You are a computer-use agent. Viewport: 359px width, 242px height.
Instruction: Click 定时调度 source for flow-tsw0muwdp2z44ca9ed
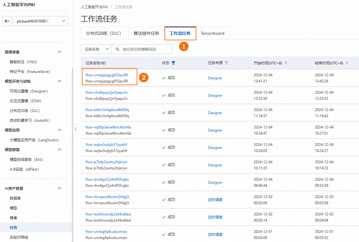tap(215, 217)
